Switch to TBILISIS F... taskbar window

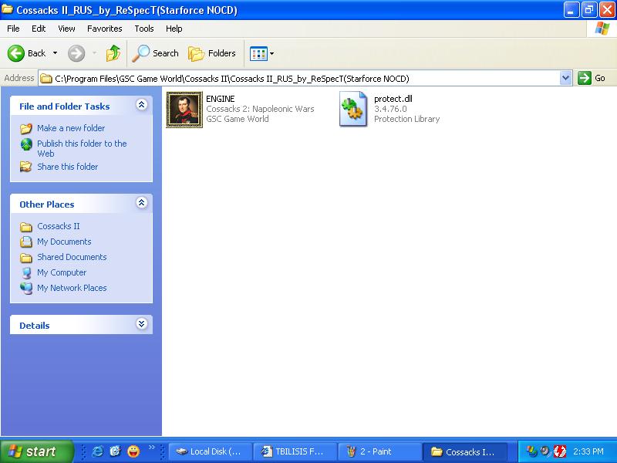pyautogui.click(x=295, y=452)
